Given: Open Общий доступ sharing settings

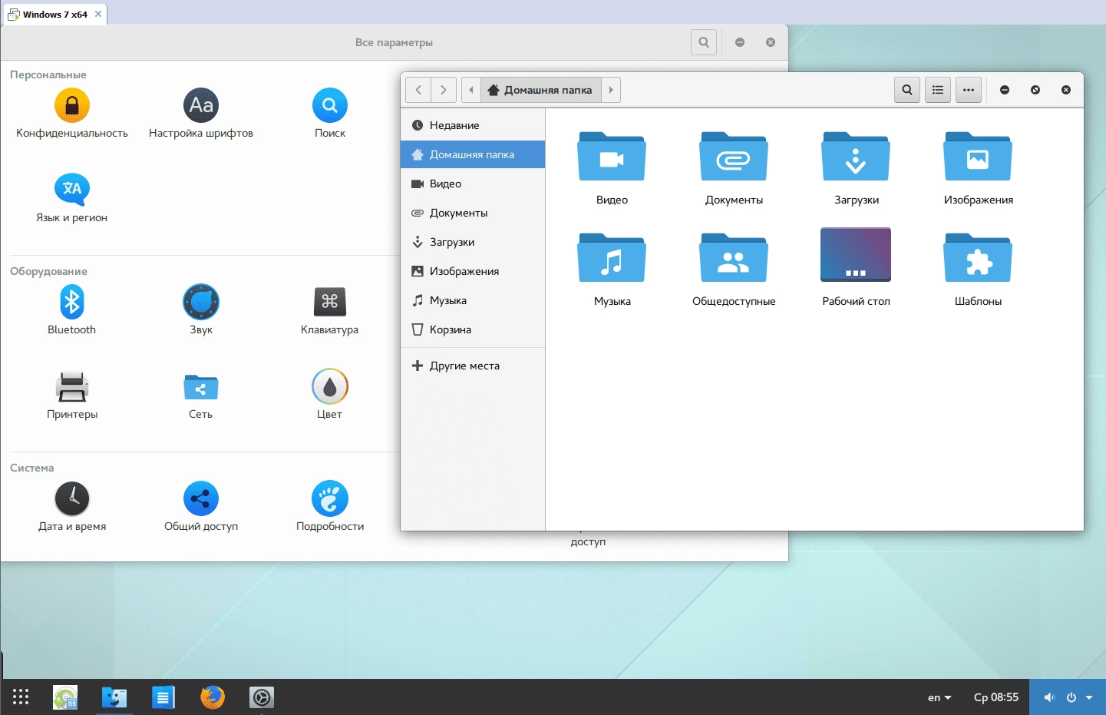Looking at the screenshot, I should (x=201, y=507).
